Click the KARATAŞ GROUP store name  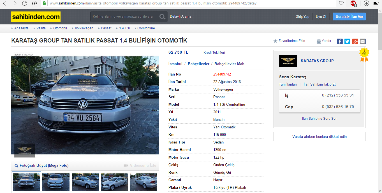317,61
